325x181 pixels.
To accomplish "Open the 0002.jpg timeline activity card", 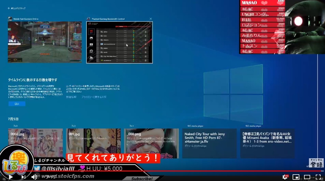I will coord(35,143).
